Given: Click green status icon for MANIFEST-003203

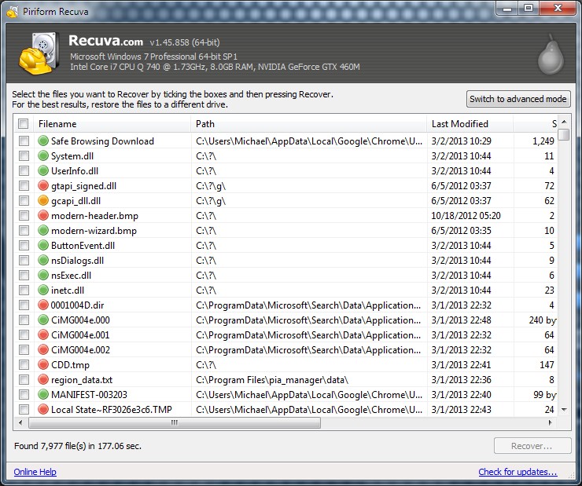Looking at the screenshot, I should (43, 395).
